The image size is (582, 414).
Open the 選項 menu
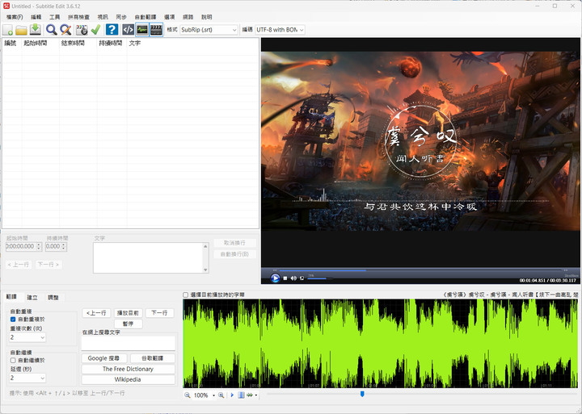click(170, 17)
